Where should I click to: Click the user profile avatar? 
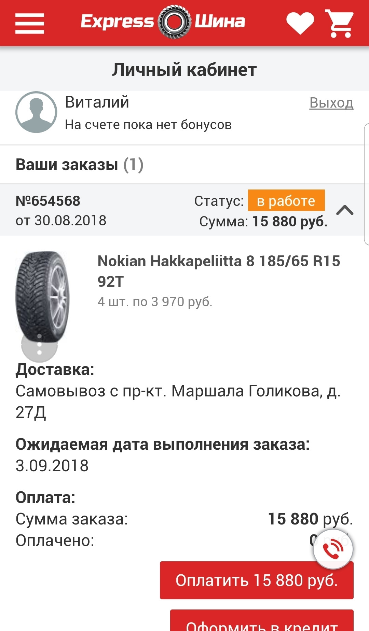[36, 112]
